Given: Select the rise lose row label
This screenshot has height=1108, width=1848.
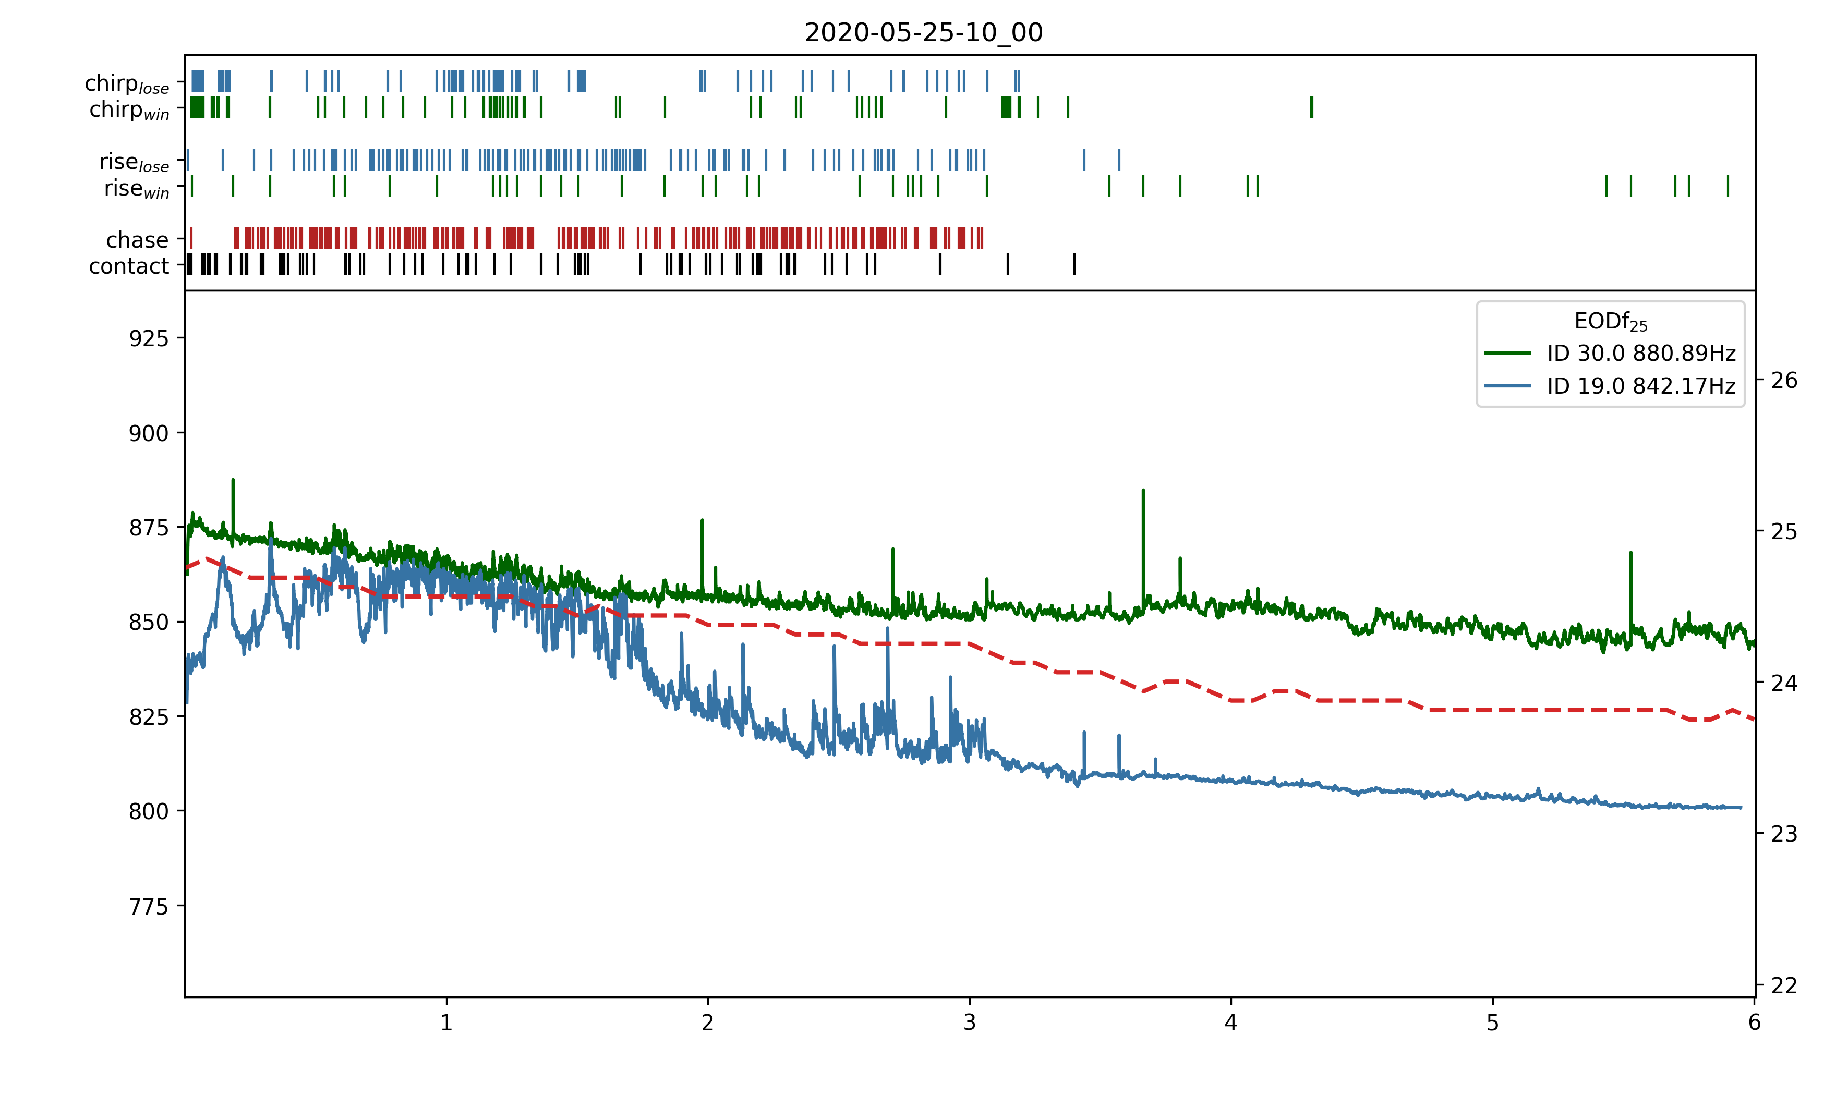Looking at the screenshot, I should pyautogui.click(x=135, y=162).
